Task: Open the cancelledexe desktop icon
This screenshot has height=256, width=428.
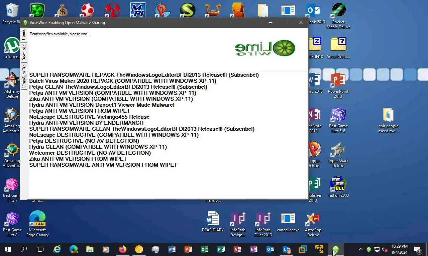Action: (288, 222)
